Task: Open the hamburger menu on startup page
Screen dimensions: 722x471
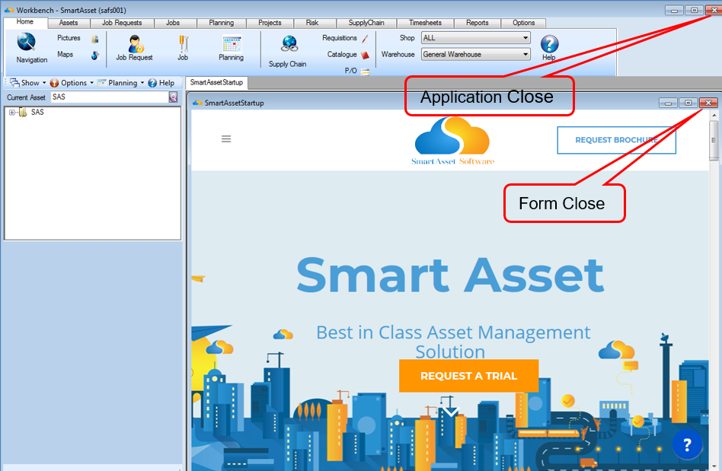Action: 226,139
